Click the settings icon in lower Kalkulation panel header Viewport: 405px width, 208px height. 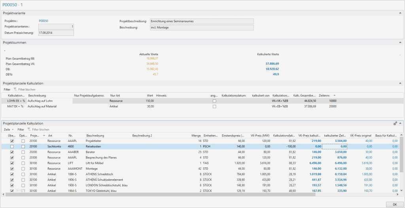(x=395, y=123)
